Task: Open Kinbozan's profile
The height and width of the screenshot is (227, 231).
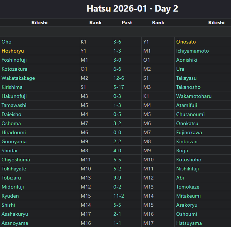Action: [x=187, y=141]
